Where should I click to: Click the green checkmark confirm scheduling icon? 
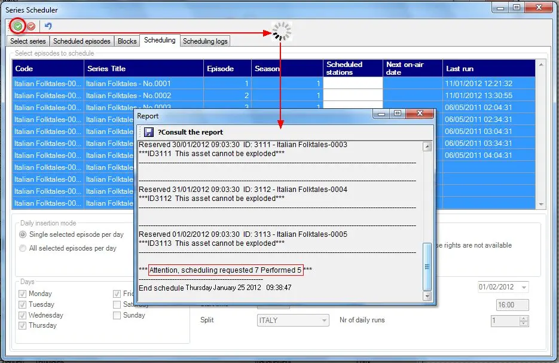[x=18, y=26]
